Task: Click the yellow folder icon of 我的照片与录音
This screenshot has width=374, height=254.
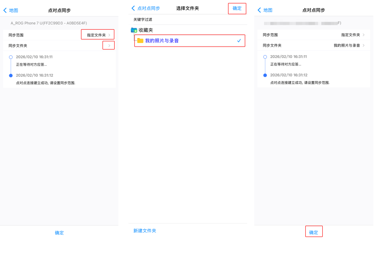Action: pos(140,41)
